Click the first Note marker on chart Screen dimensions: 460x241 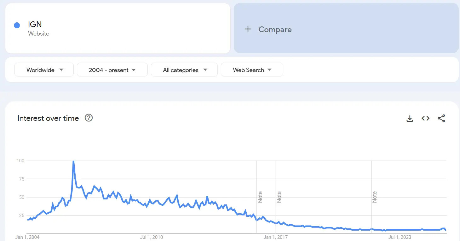point(260,197)
